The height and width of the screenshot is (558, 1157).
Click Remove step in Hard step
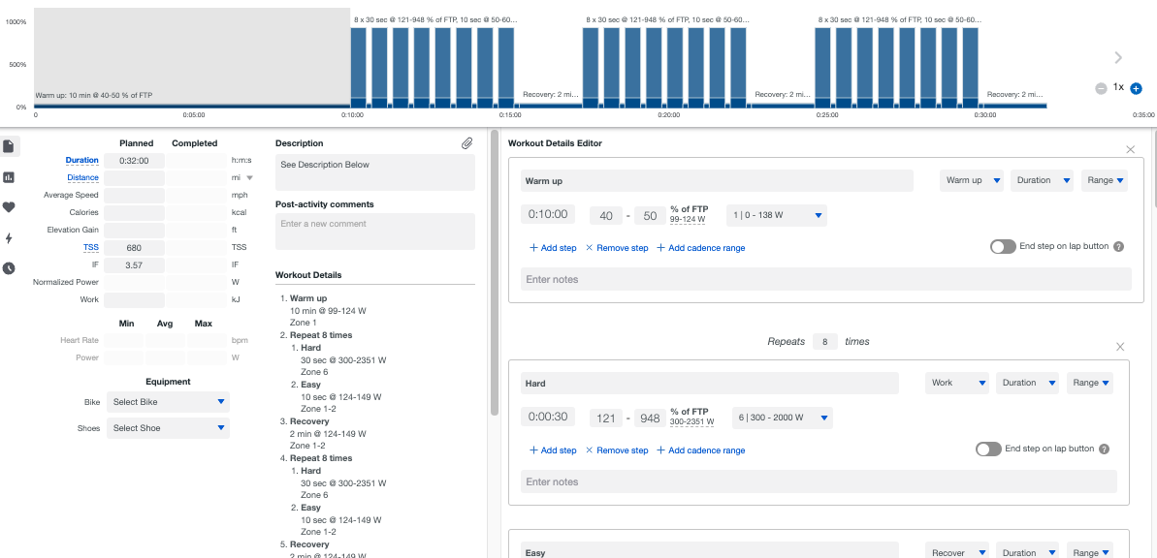(x=617, y=450)
